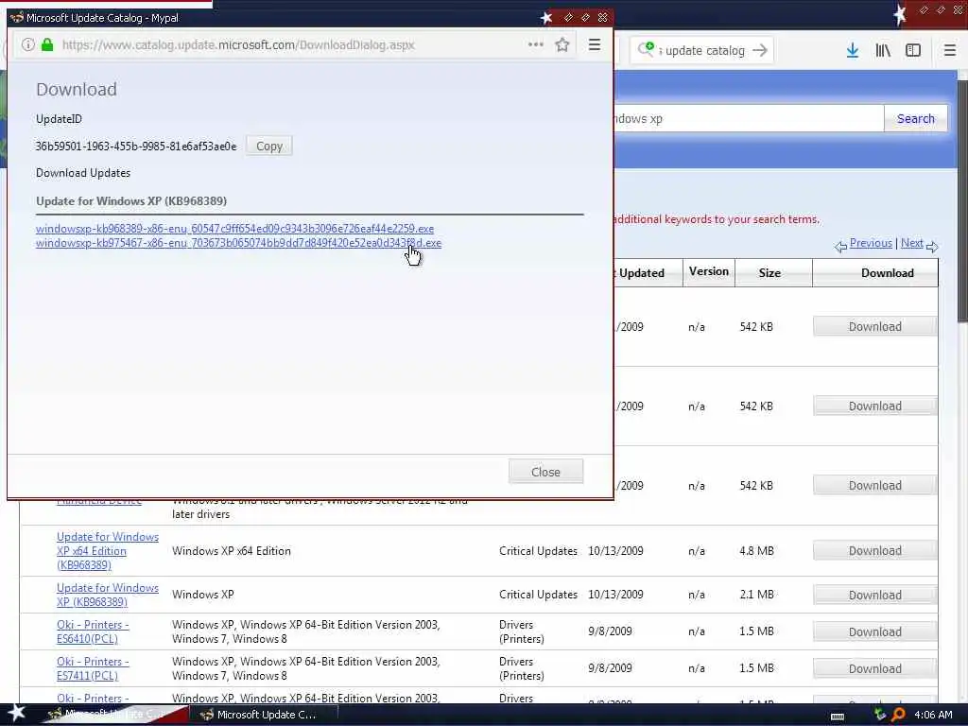Open the main browser hamburger menu
The width and height of the screenshot is (968, 726).
(x=950, y=51)
